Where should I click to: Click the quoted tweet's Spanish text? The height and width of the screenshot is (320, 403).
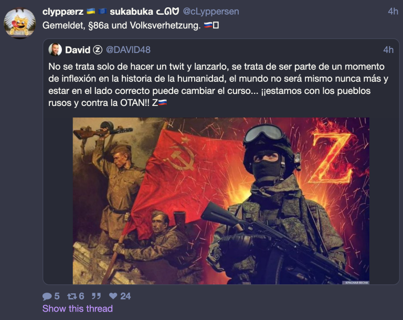click(x=218, y=84)
